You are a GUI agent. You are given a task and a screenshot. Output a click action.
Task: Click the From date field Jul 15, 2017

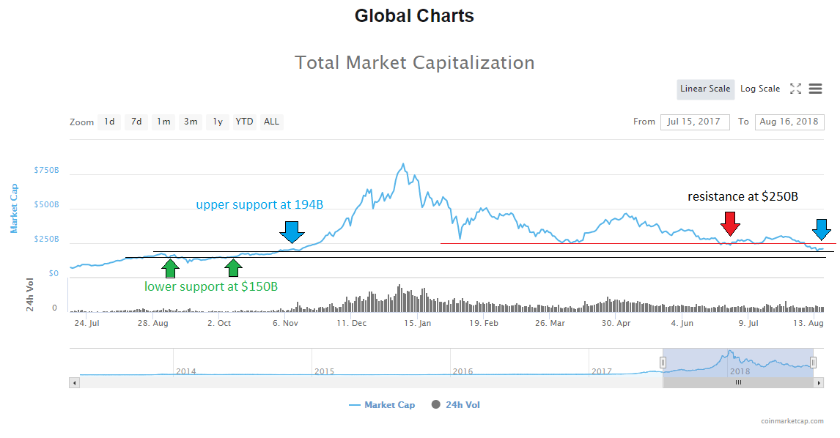(x=694, y=122)
